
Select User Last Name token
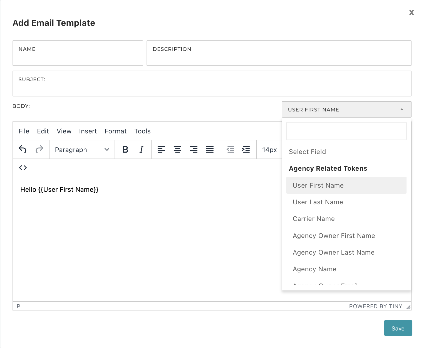(x=346, y=202)
